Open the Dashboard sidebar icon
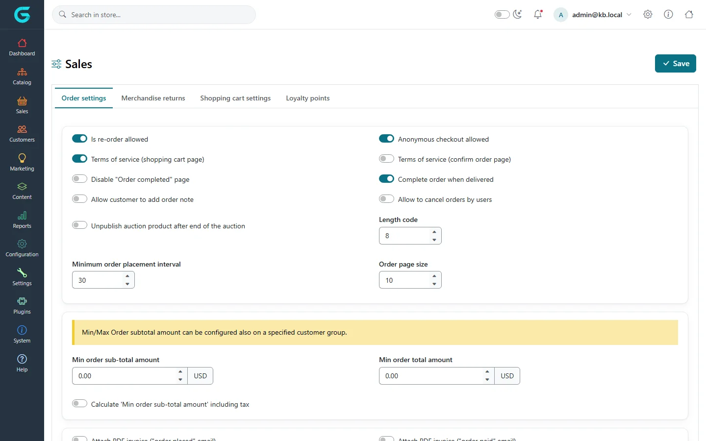The height and width of the screenshot is (441, 706). tap(22, 43)
